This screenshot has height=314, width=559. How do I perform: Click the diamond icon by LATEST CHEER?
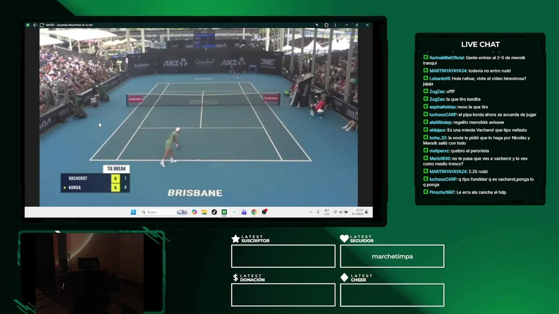(x=344, y=278)
